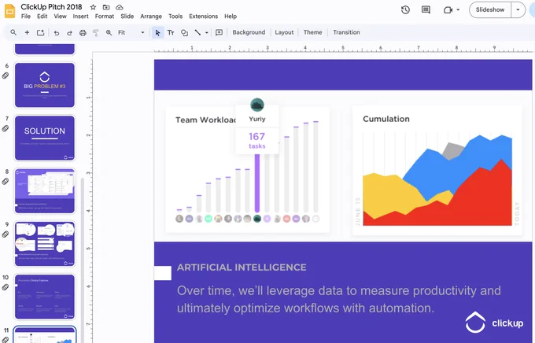Click the video camera meeting icon
Screen dimensions: 535x343
tap(448, 10)
